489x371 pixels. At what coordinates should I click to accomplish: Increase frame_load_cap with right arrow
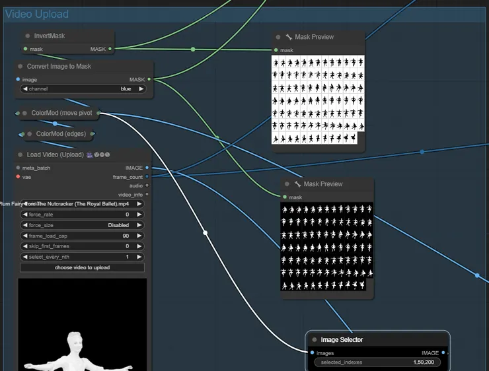139,236
